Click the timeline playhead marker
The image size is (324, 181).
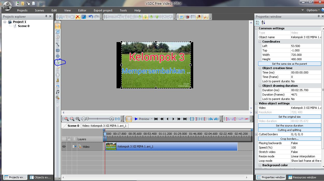coord(105,134)
